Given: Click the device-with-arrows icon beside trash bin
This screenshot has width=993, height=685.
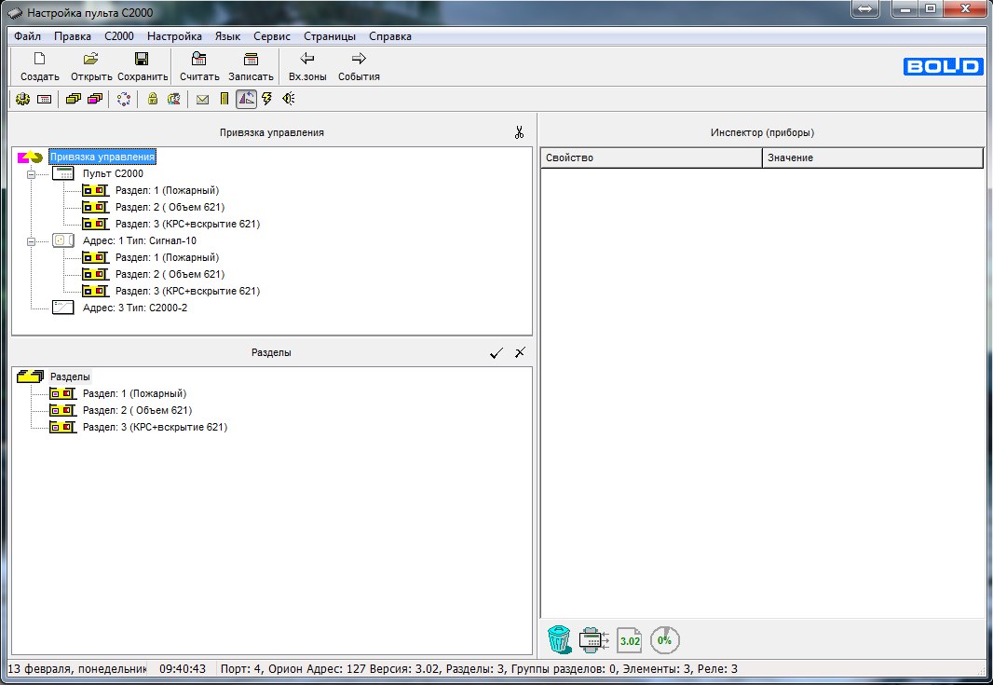Looking at the screenshot, I should (593, 639).
